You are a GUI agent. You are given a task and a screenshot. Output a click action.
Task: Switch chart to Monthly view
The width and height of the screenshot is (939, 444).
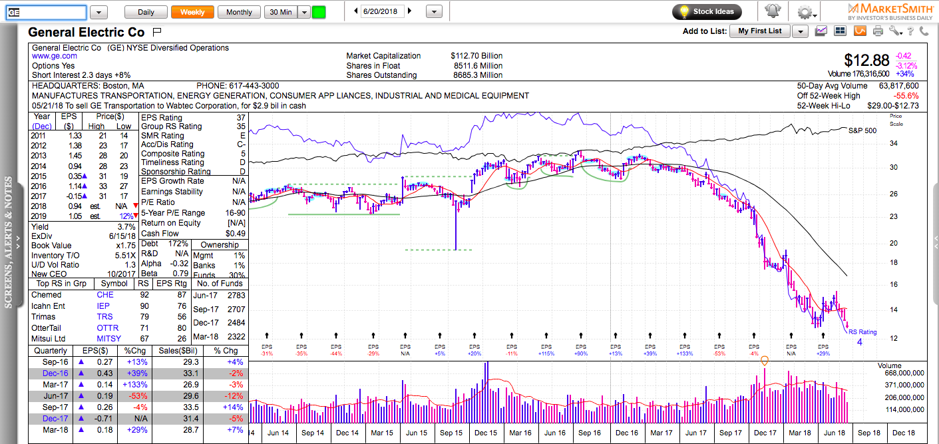pos(239,12)
